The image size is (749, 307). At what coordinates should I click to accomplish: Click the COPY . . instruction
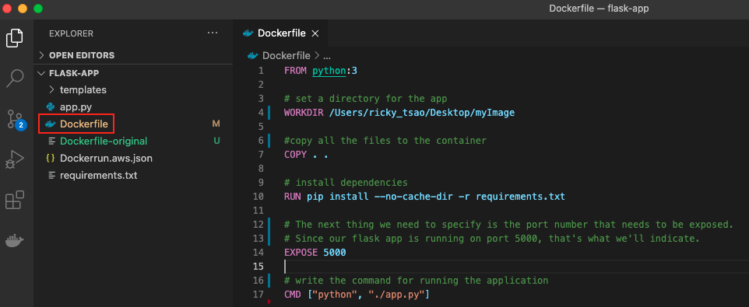tap(306, 155)
